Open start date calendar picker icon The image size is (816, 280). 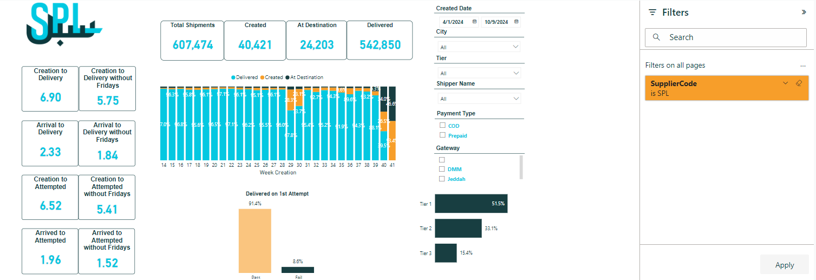475,22
